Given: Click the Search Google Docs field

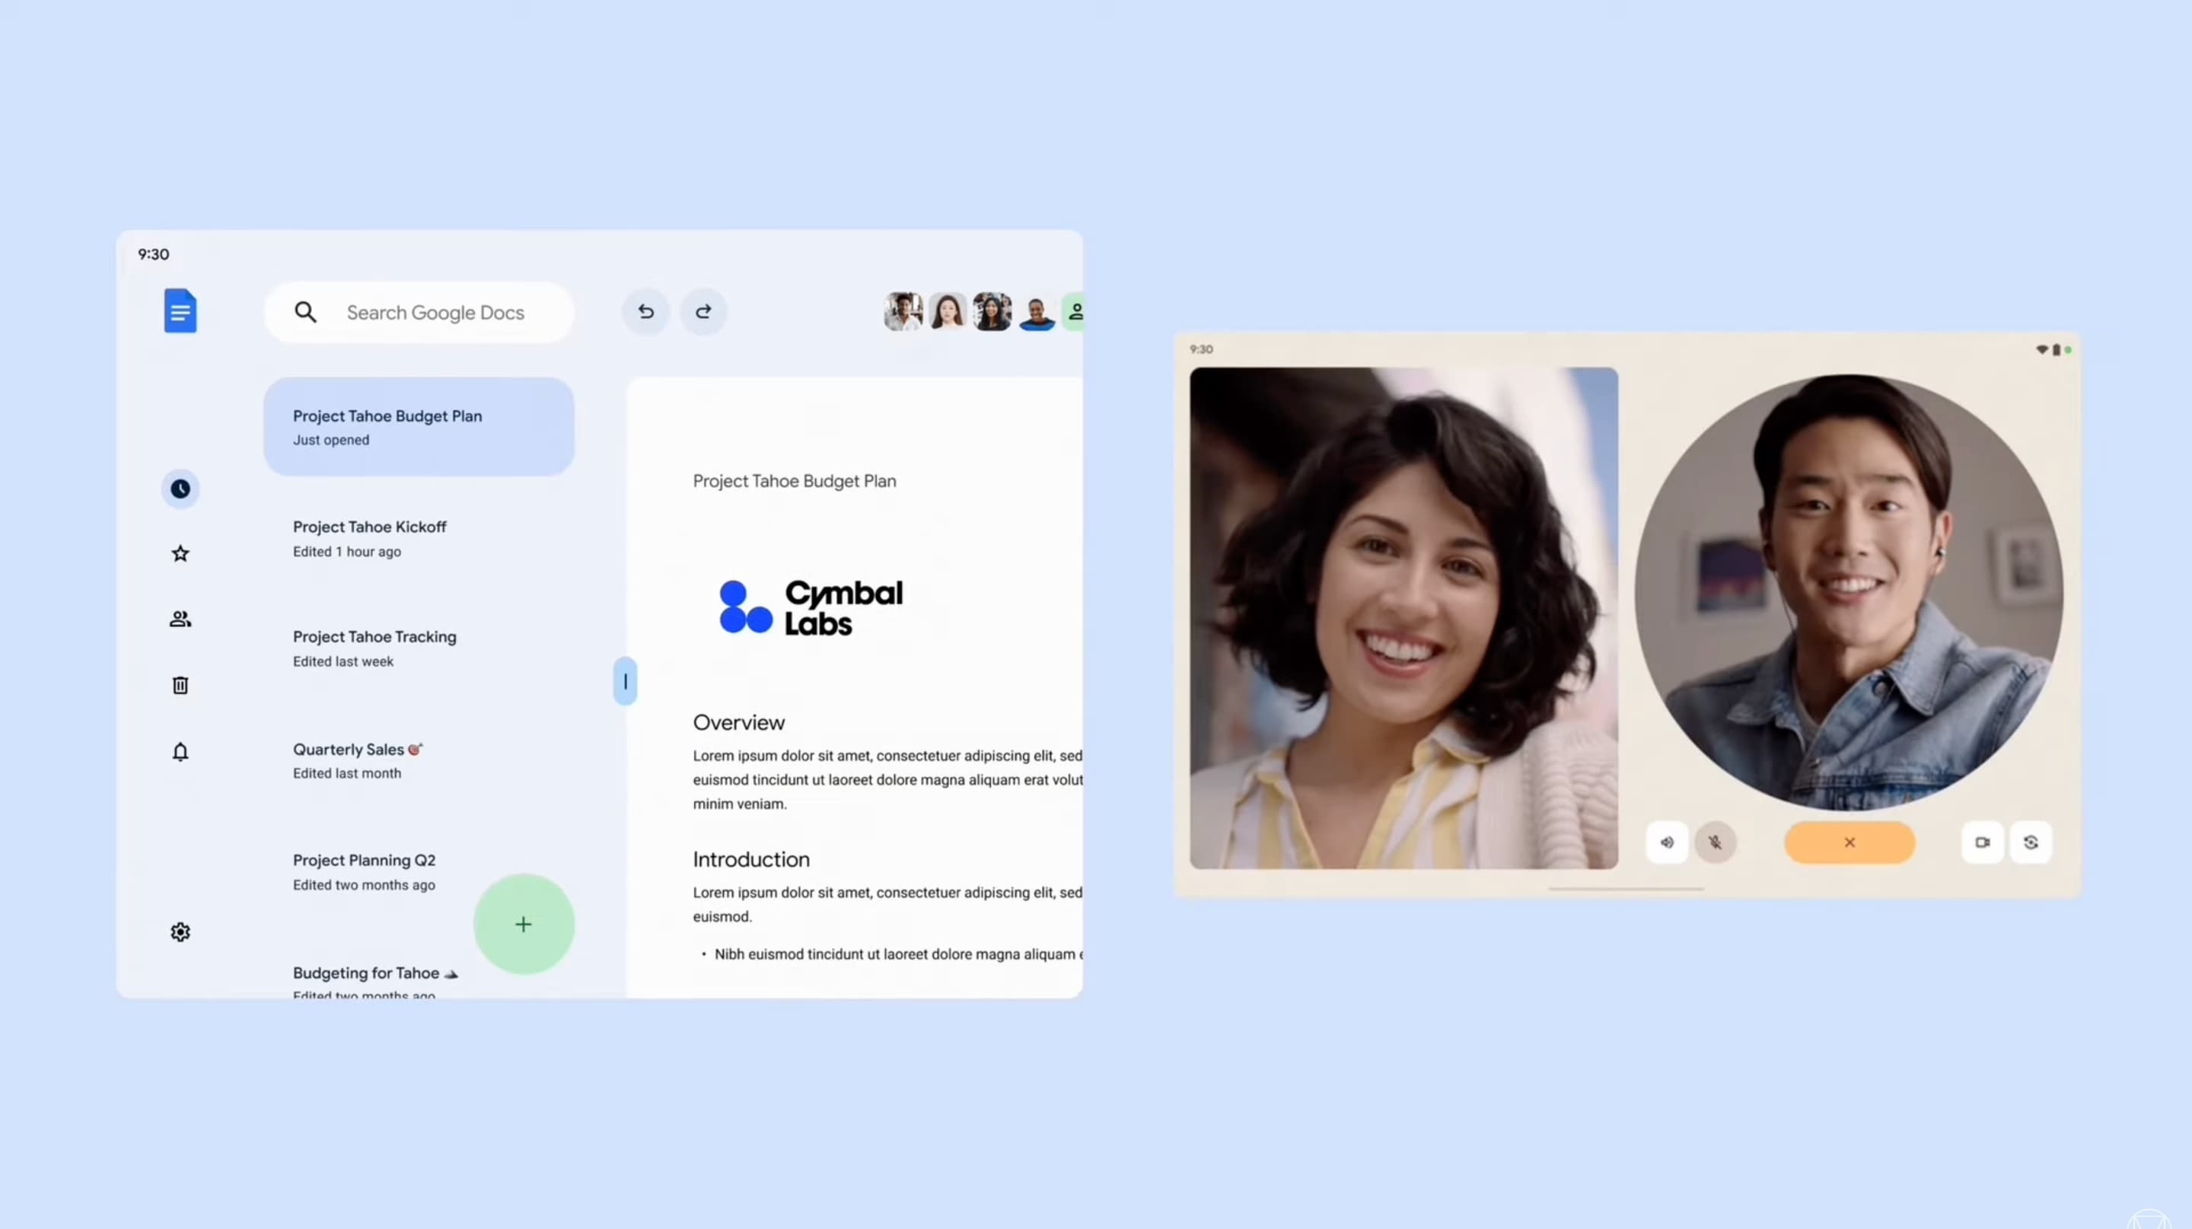Looking at the screenshot, I should pos(435,311).
